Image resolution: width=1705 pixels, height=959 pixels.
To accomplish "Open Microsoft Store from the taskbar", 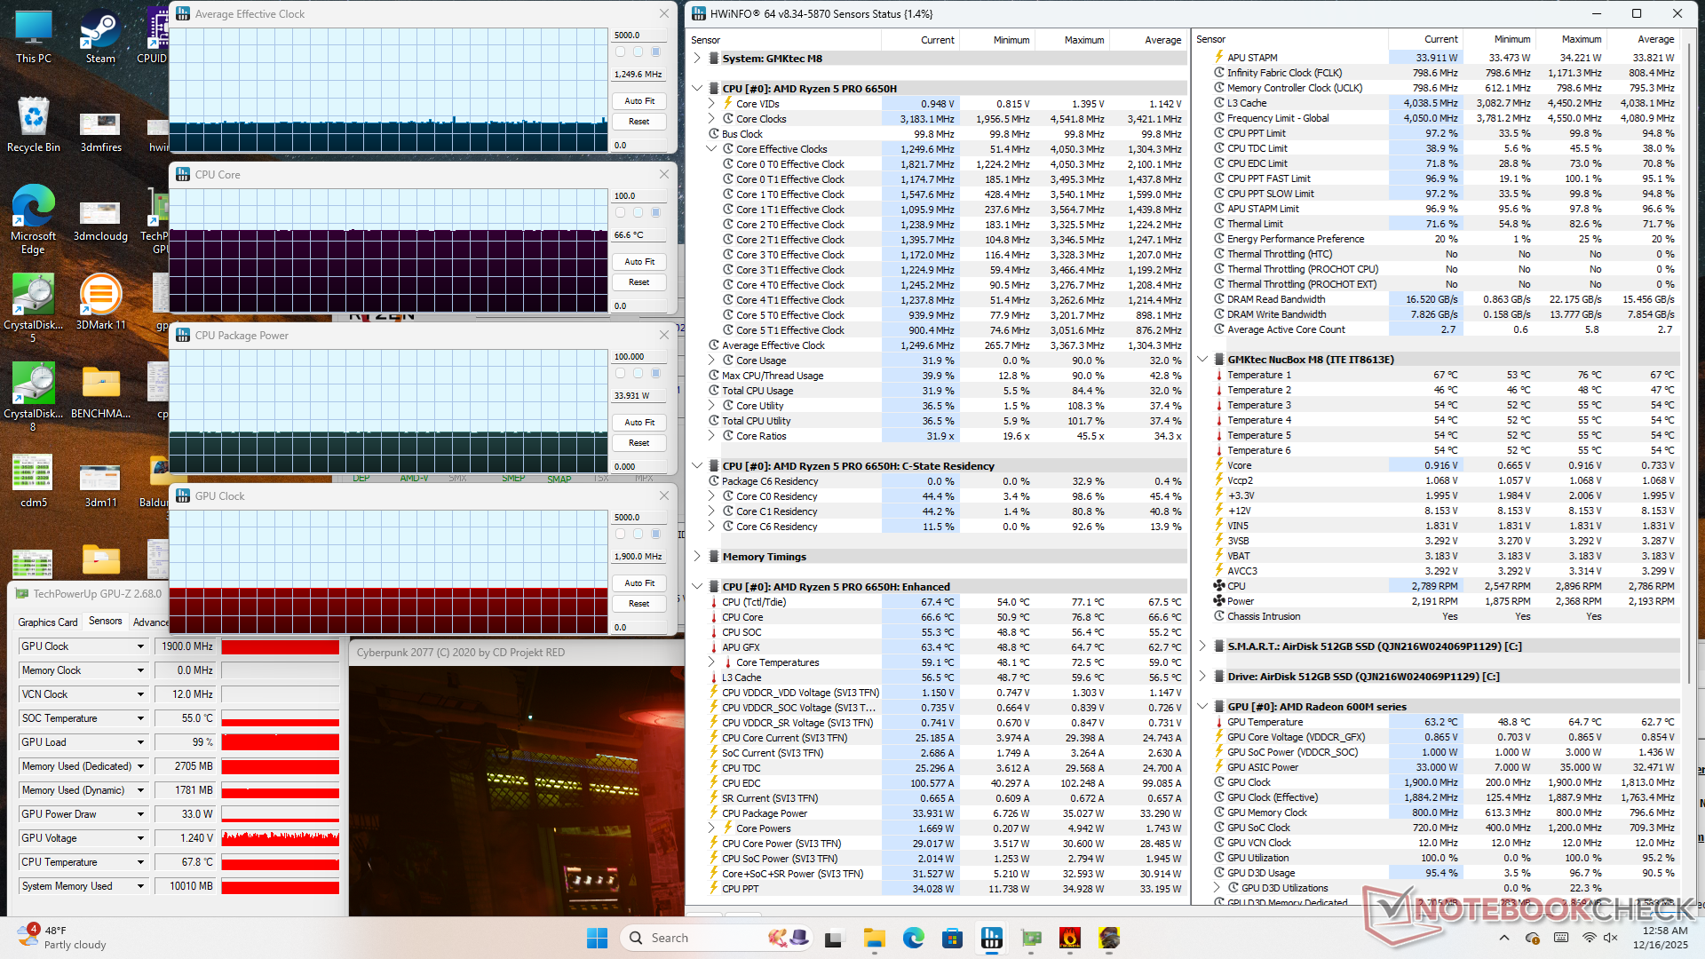I will (x=952, y=938).
